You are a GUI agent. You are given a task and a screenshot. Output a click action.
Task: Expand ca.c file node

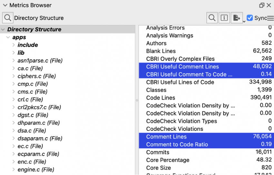coord(14,68)
